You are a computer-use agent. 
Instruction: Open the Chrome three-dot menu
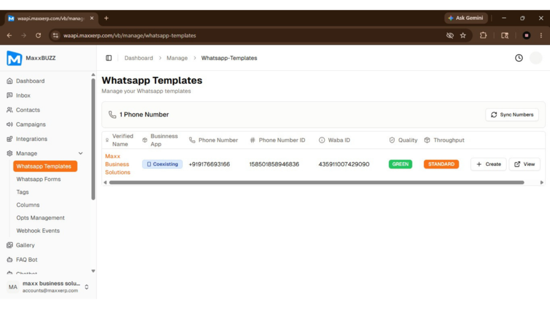click(541, 35)
